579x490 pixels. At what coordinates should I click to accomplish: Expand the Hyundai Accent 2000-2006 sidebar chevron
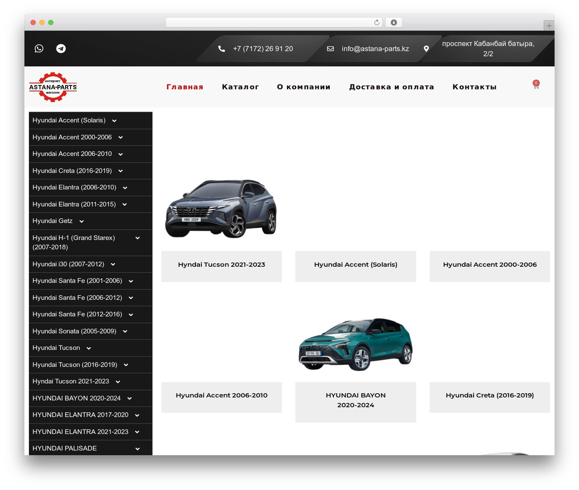[x=121, y=137]
